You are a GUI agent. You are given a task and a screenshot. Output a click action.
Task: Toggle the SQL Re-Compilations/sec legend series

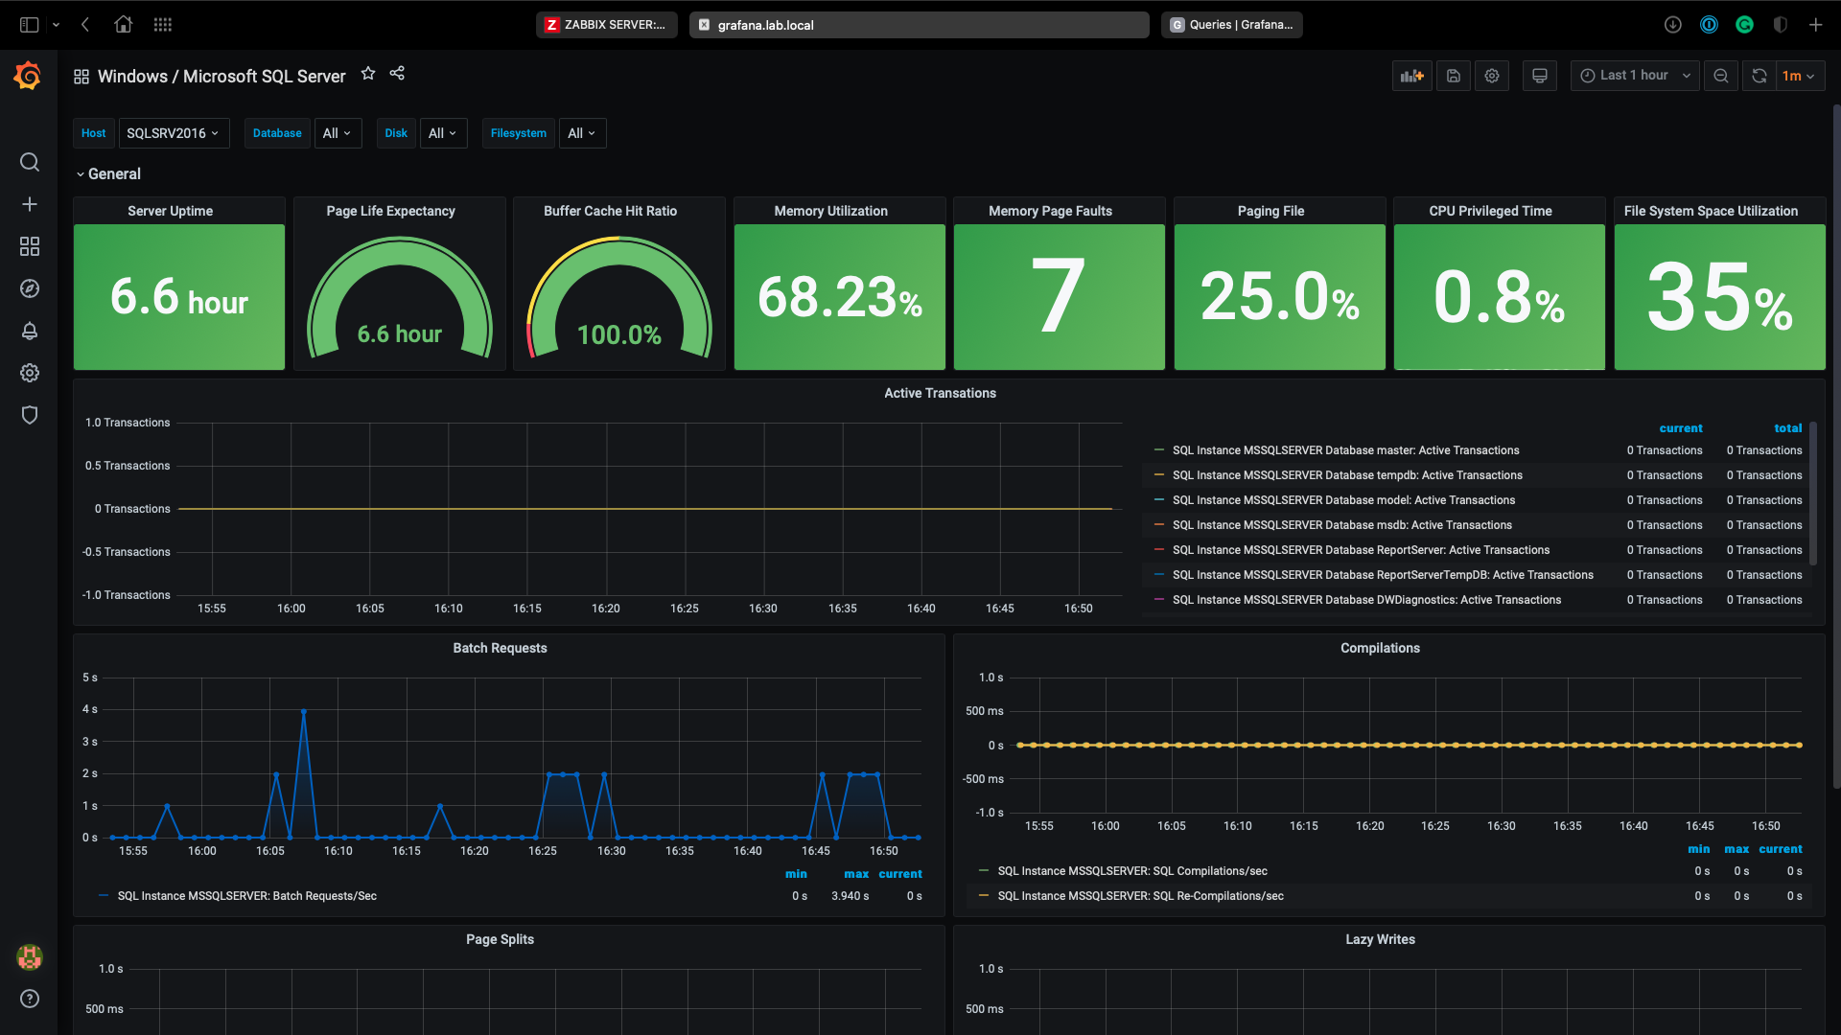click(x=1140, y=896)
